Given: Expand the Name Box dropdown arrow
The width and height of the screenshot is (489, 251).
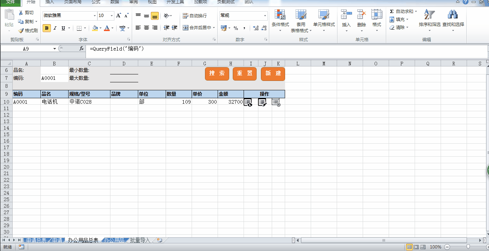Looking at the screenshot, I should point(55,49).
